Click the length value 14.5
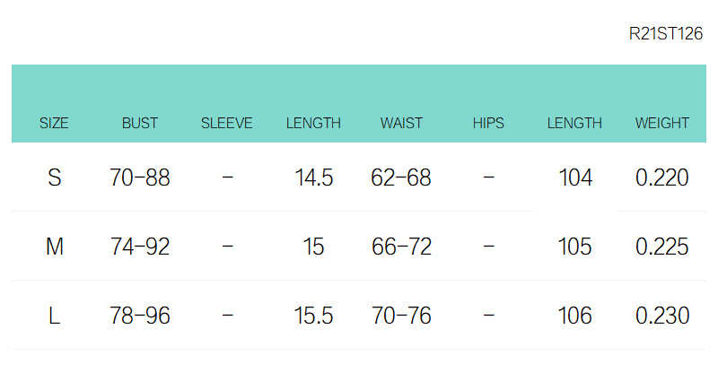This screenshot has height=381, width=718. pos(314,178)
